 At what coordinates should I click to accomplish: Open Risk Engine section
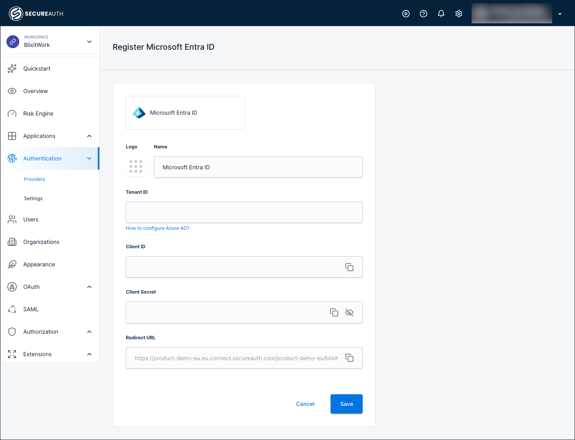point(50,114)
